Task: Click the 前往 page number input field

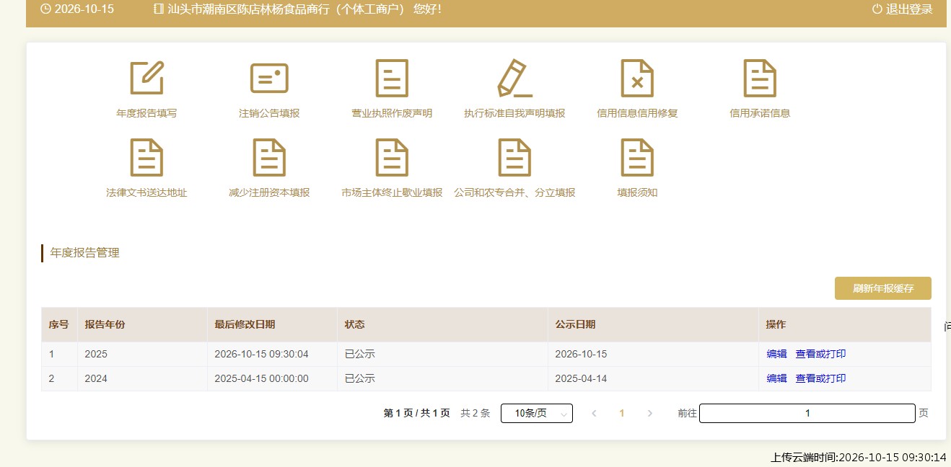Action: pyautogui.click(x=807, y=413)
